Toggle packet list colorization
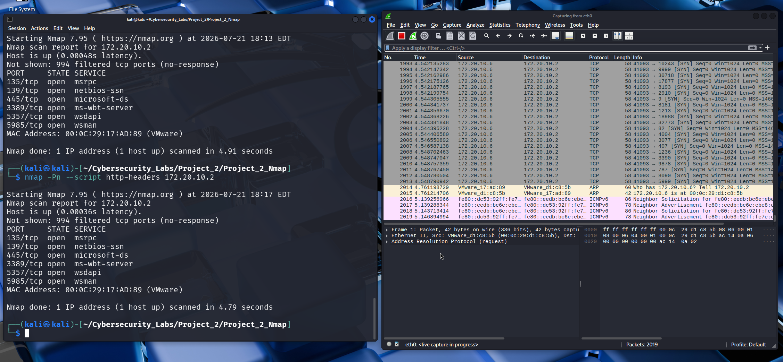 click(x=569, y=36)
